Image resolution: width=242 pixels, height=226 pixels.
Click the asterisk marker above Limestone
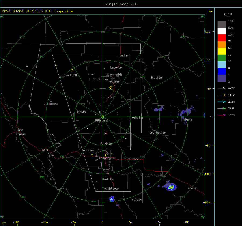(51, 101)
